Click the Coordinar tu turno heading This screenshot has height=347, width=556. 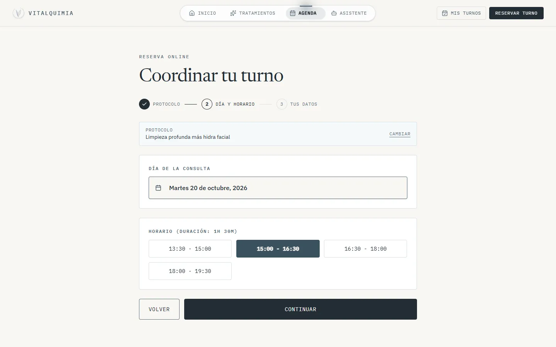(x=211, y=75)
